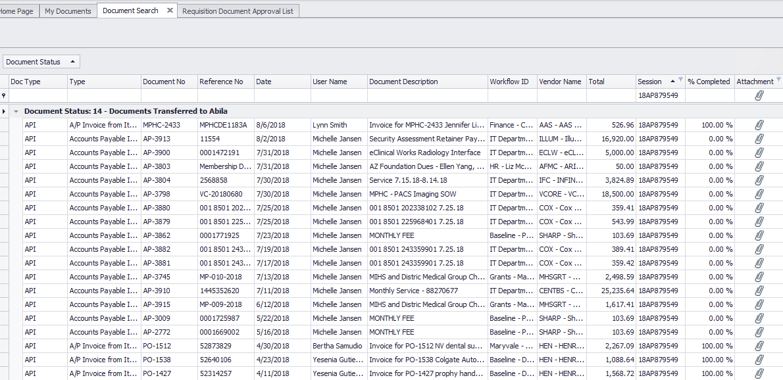Open attachment for PO-1512 invoice
Image resolution: width=783 pixels, height=380 pixels.
(759, 346)
